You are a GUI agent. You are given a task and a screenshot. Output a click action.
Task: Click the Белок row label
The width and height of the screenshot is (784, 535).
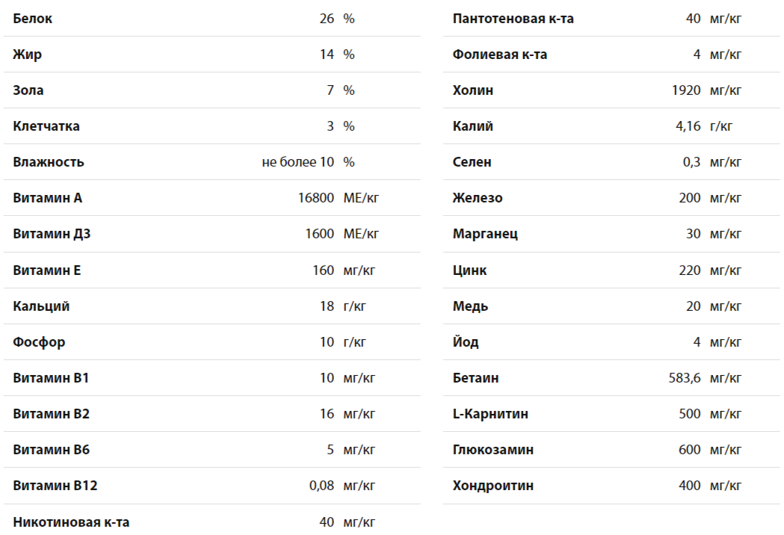[32, 19]
